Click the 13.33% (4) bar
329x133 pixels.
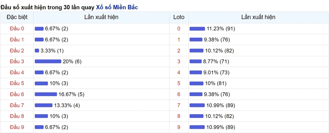coord(44,105)
